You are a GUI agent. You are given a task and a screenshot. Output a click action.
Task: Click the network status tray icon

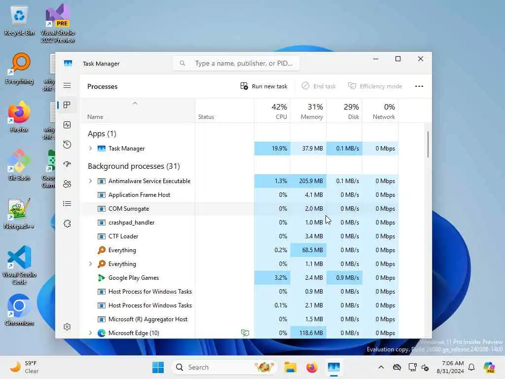413,367
